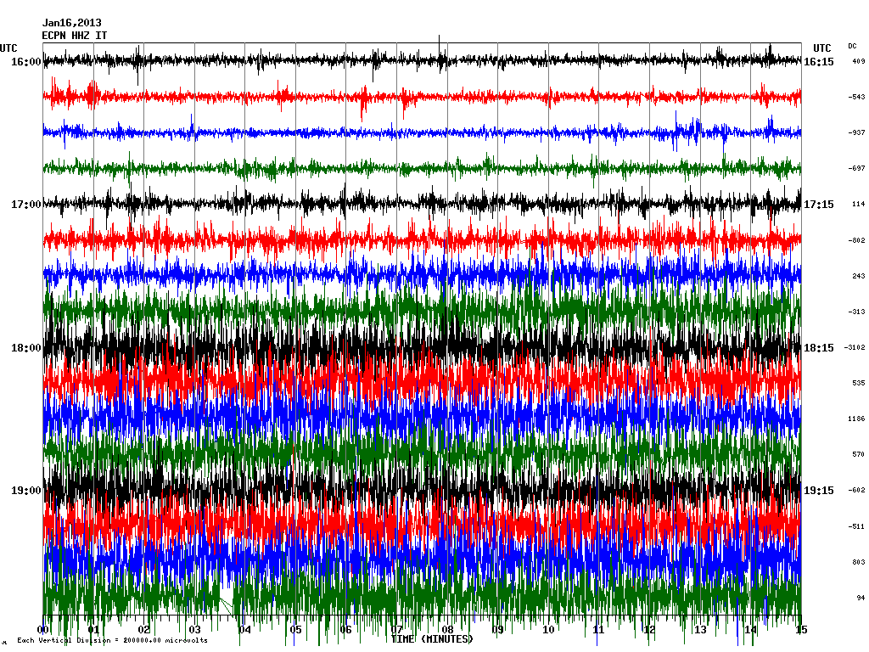
Task: Click the DC offset value -802
Action: pos(856,240)
